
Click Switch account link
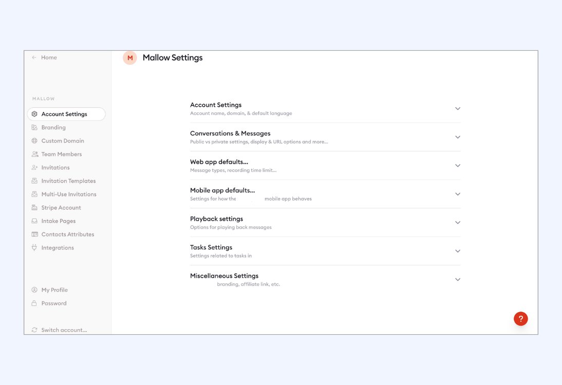[x=64, y=330]
